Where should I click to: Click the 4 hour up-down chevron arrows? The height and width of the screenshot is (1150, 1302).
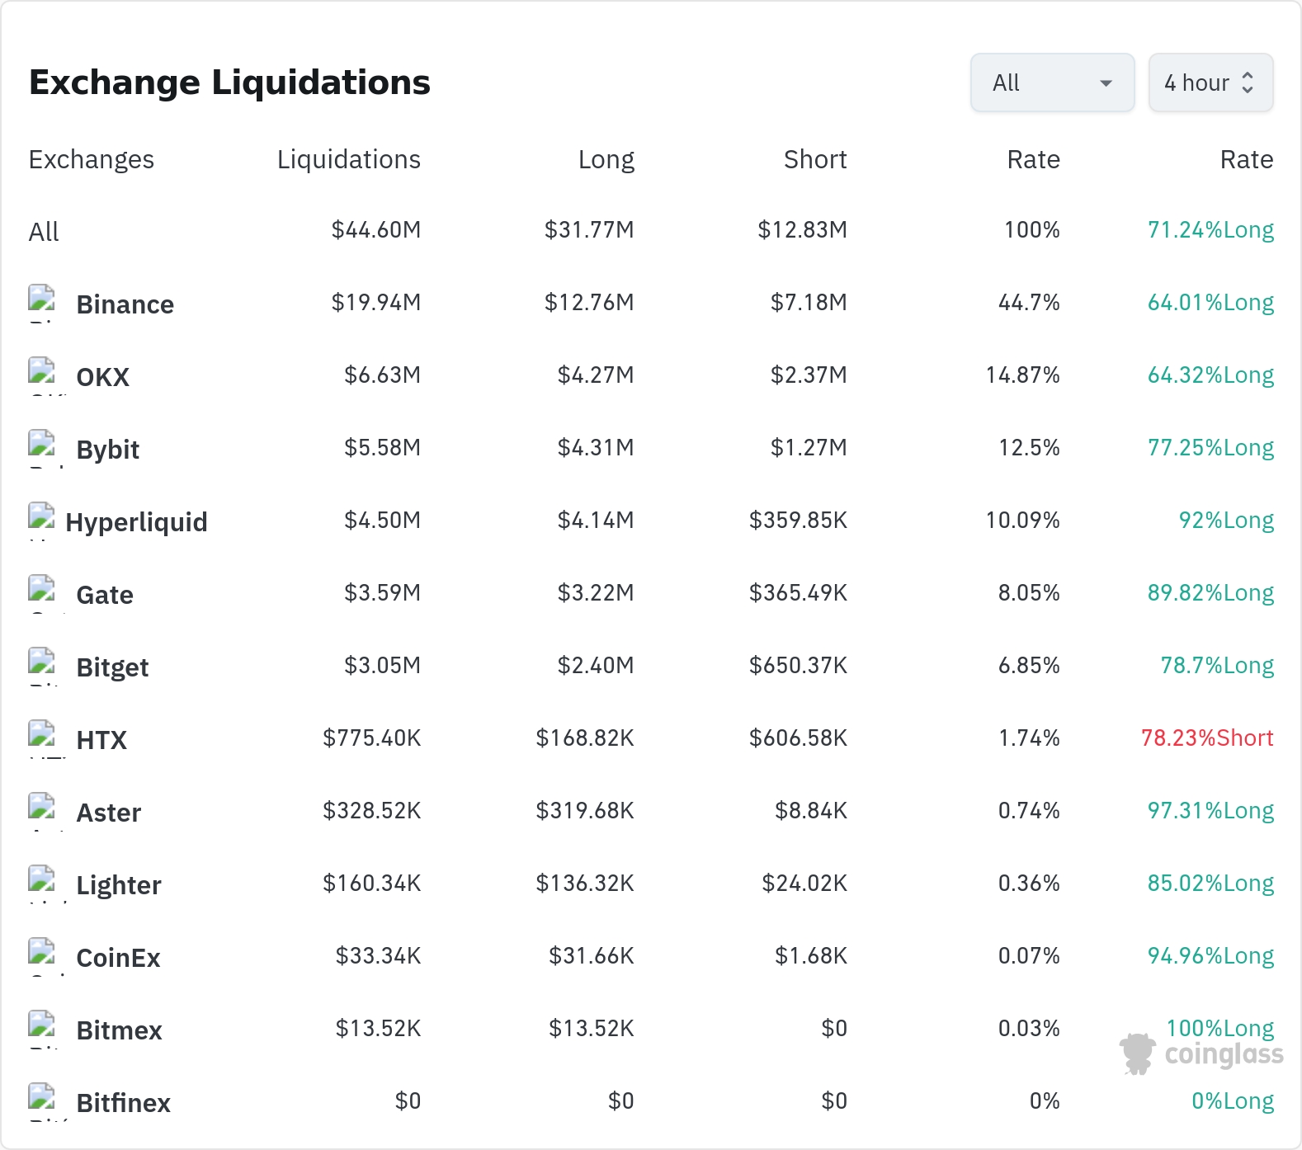[x=1248, y=82]
